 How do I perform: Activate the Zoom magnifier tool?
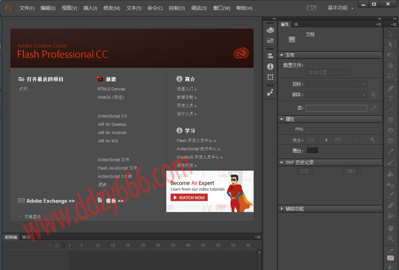pyautogui.click(x=391, y=239)
